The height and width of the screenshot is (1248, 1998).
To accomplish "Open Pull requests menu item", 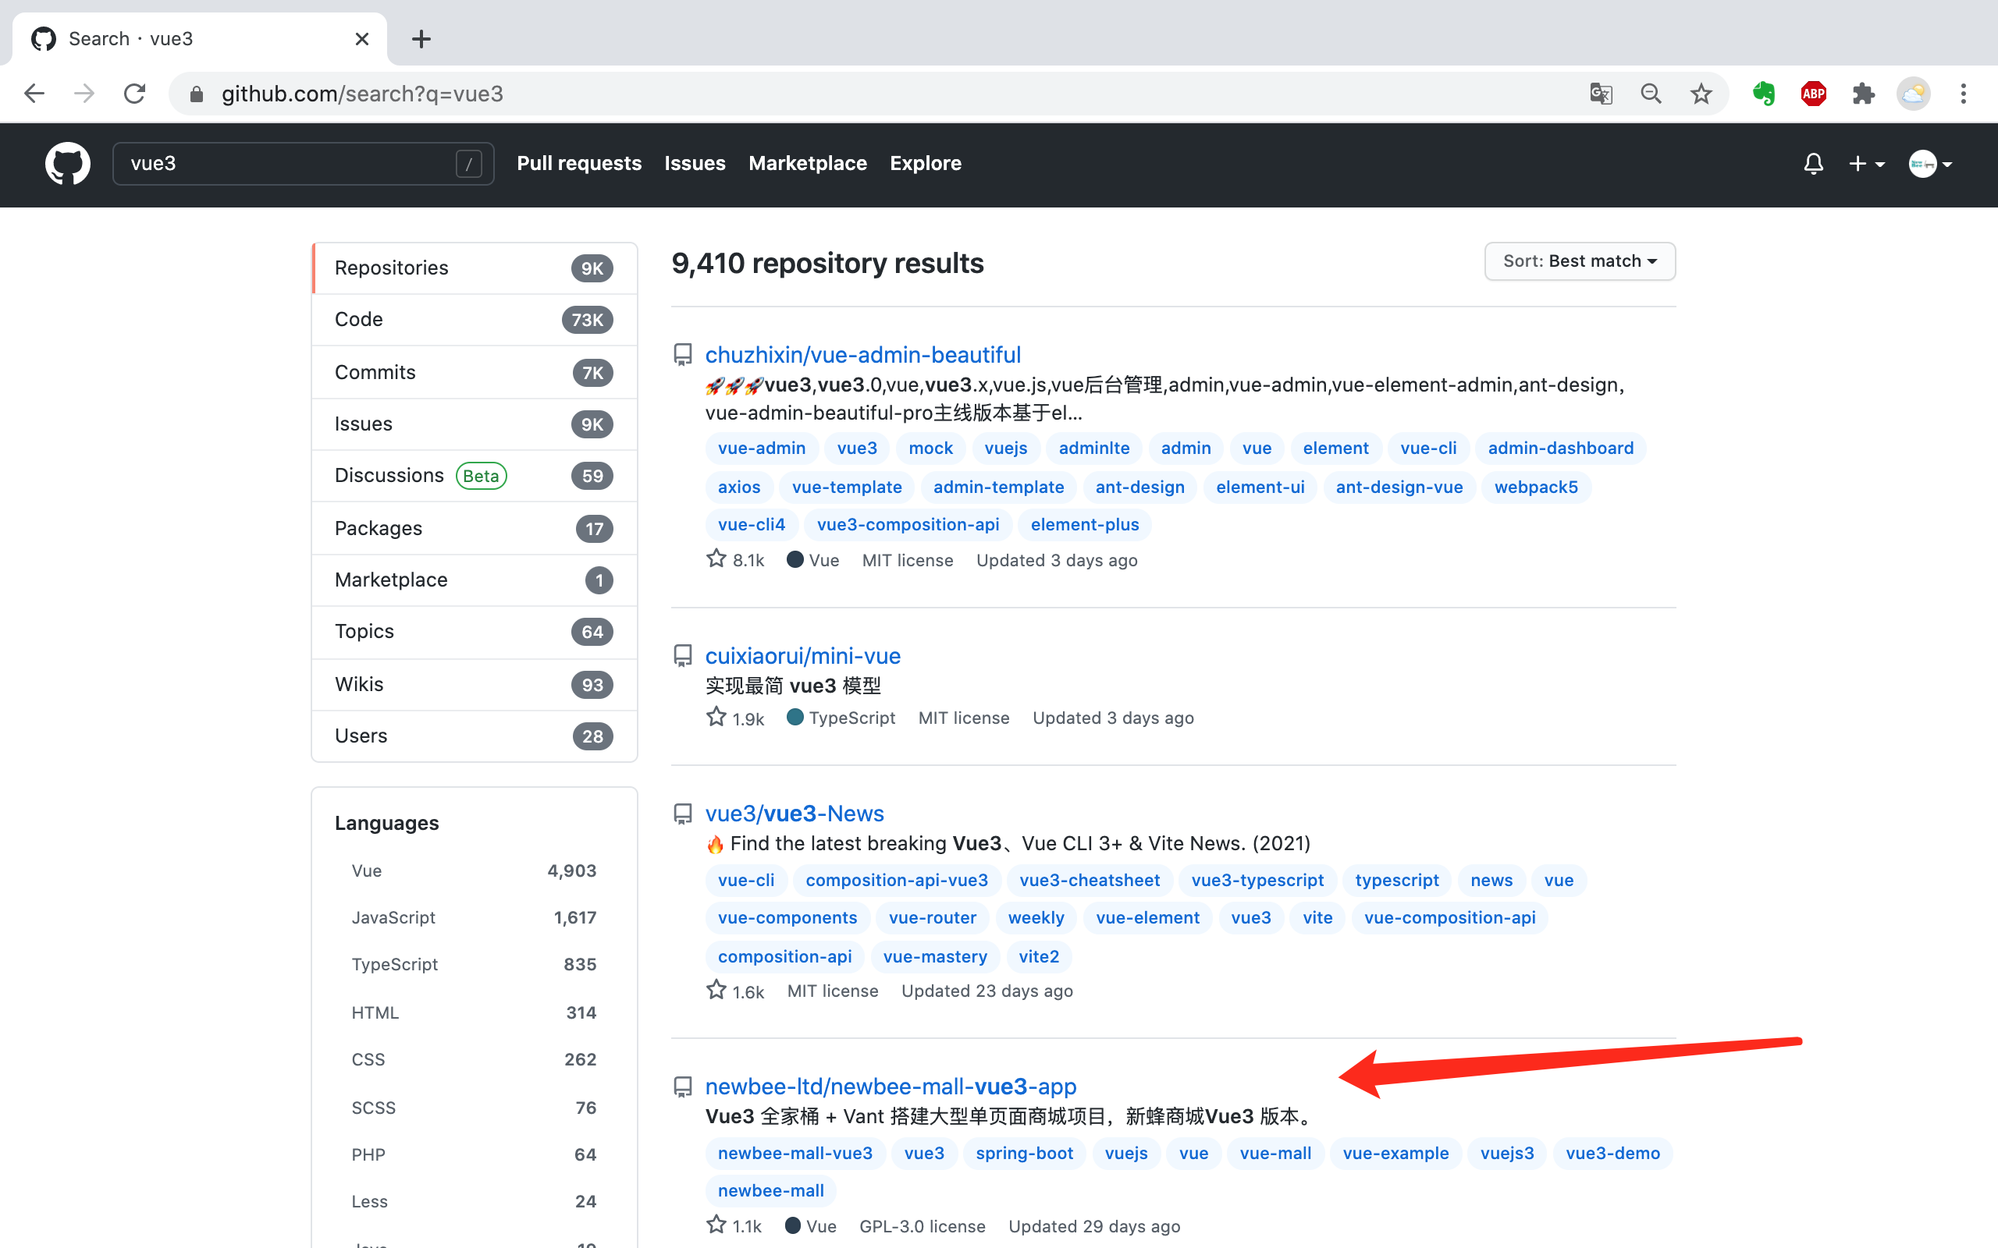I will [x=578, y=162].
